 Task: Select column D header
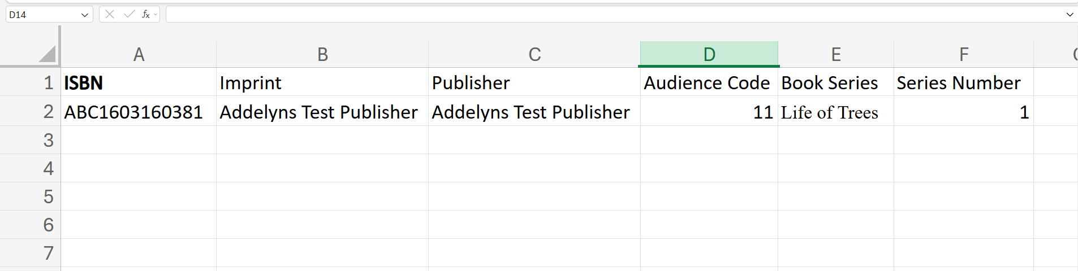709,54
